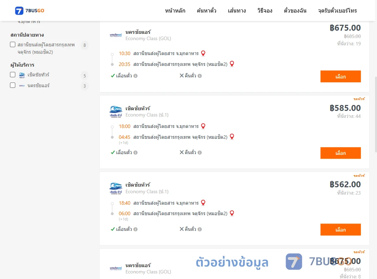Click the ฿585.00 price text
The image size is (377, 279).
(345, 108)
